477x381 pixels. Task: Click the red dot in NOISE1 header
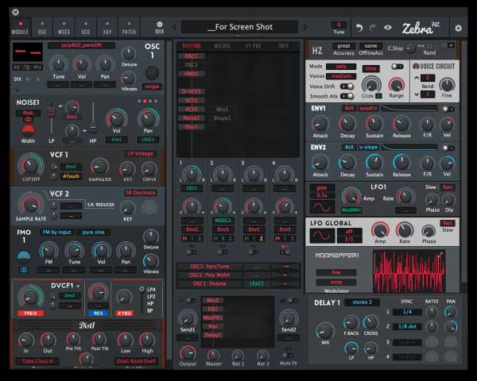145,101
